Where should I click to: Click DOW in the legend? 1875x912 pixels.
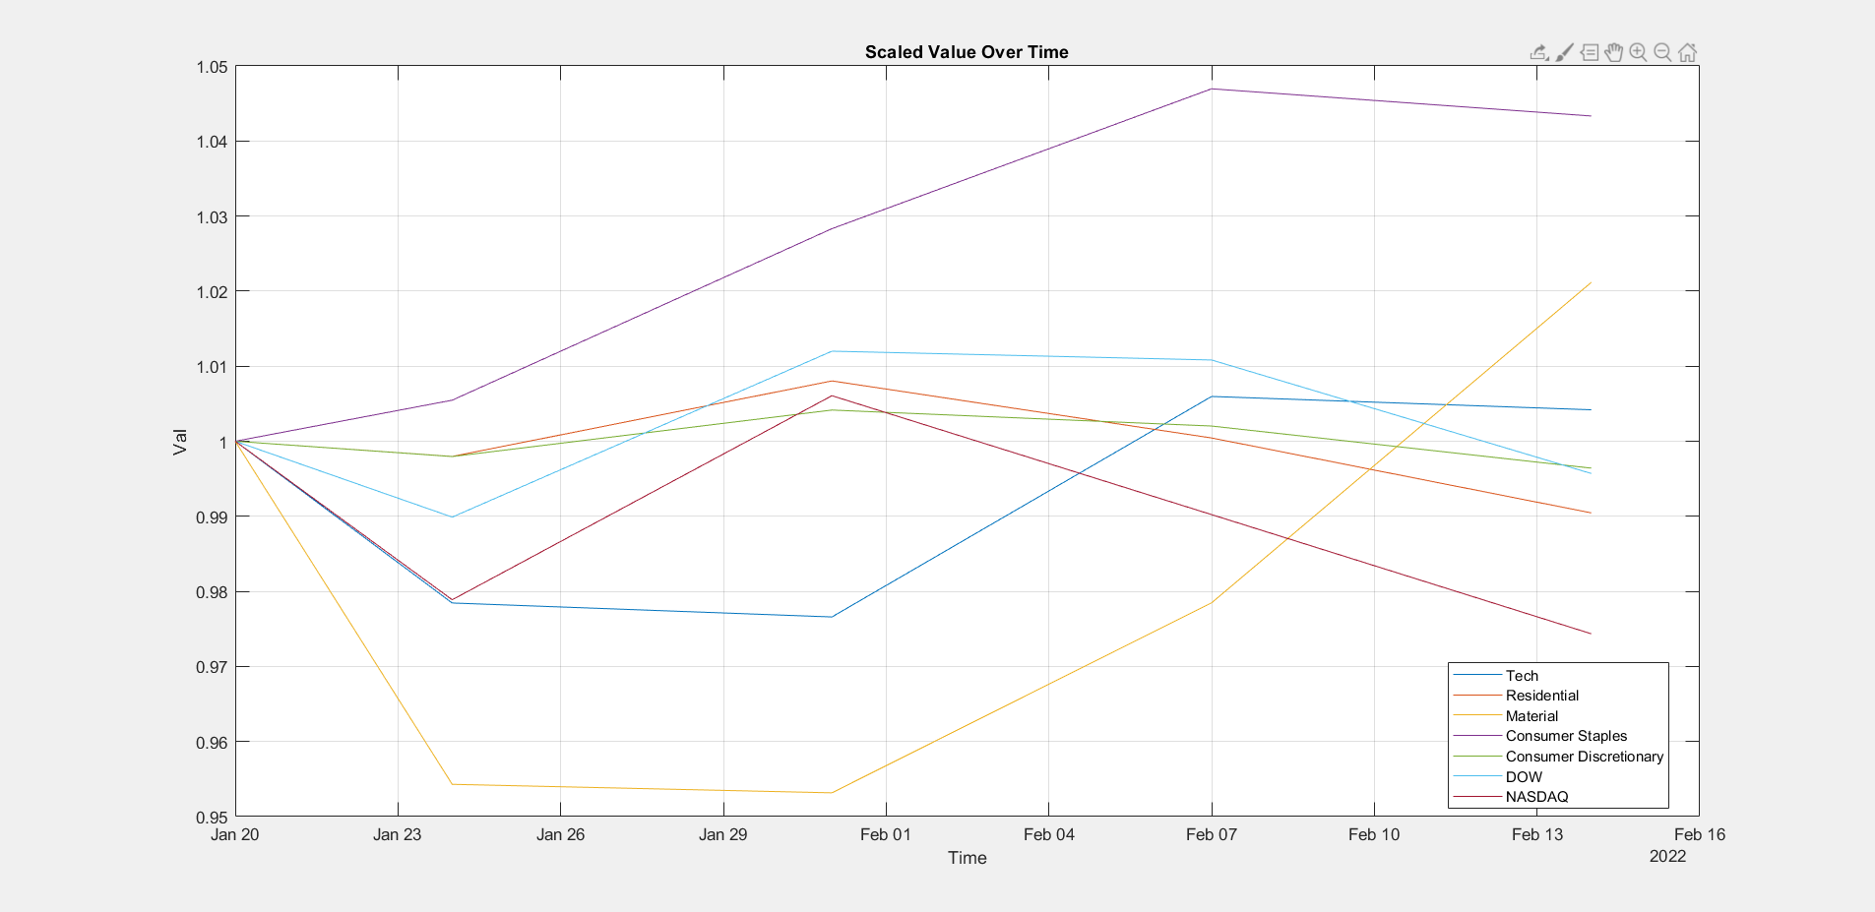point(1524,777)
